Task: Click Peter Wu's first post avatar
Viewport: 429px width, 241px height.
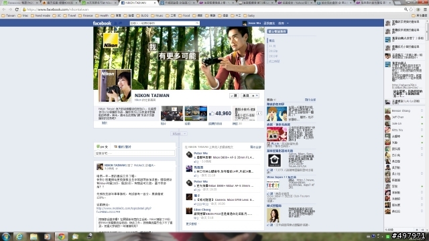Action: pos(189,155)
